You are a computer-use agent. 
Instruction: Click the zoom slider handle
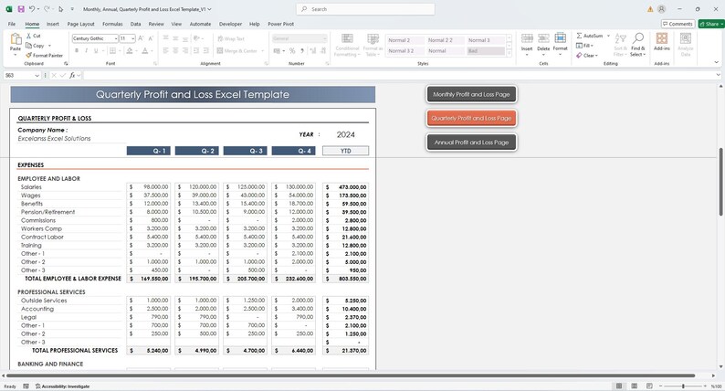683,386
